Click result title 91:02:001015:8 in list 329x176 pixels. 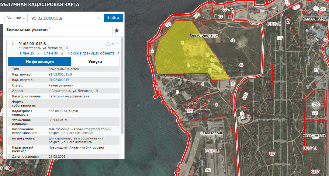tap(32, 44)
